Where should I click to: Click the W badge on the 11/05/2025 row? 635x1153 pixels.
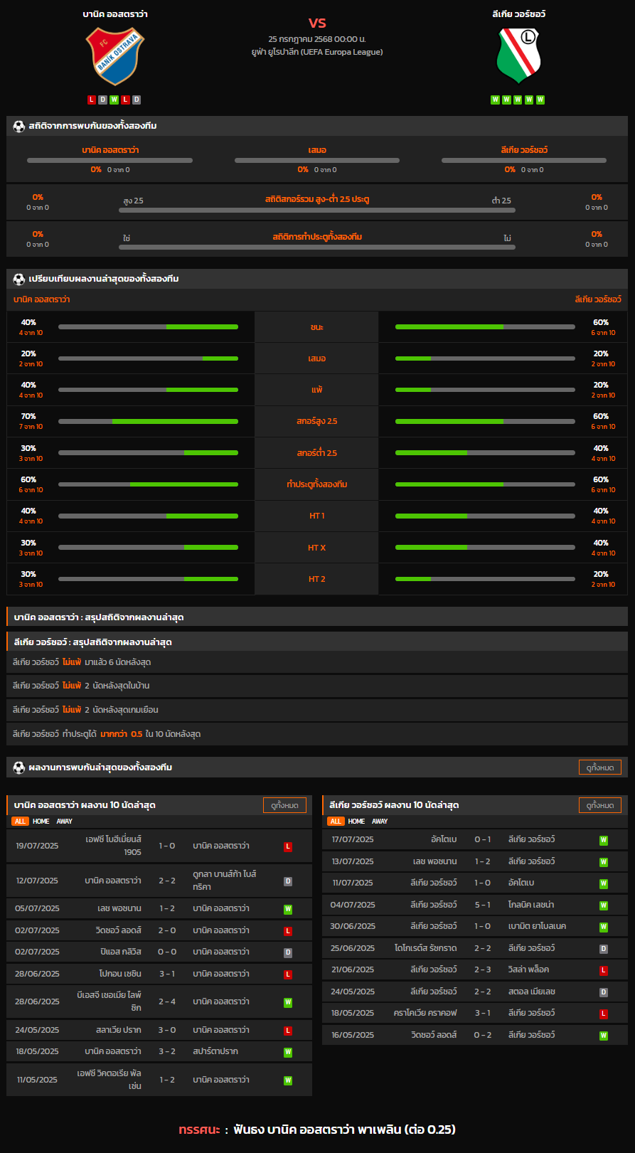pyautogui.click(x=288, y=1080)
